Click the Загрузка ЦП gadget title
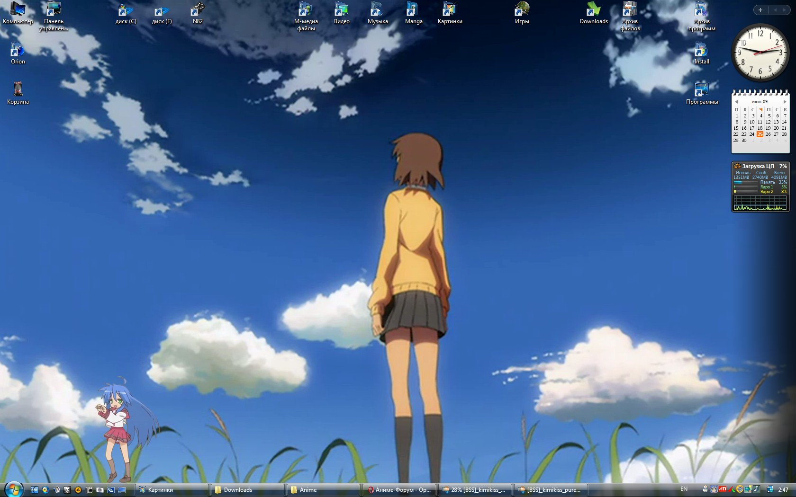 (758, 166)
